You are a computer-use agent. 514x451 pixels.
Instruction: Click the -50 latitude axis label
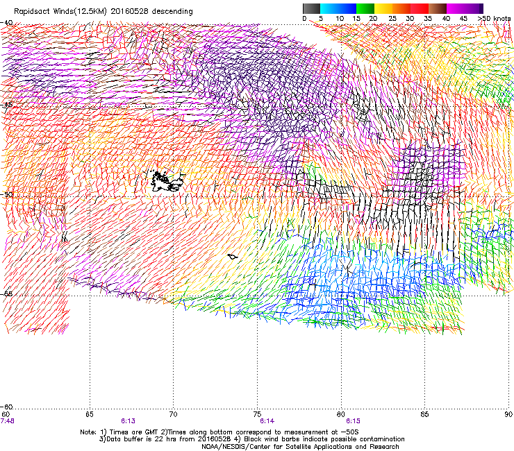click(x=7, y=194)
